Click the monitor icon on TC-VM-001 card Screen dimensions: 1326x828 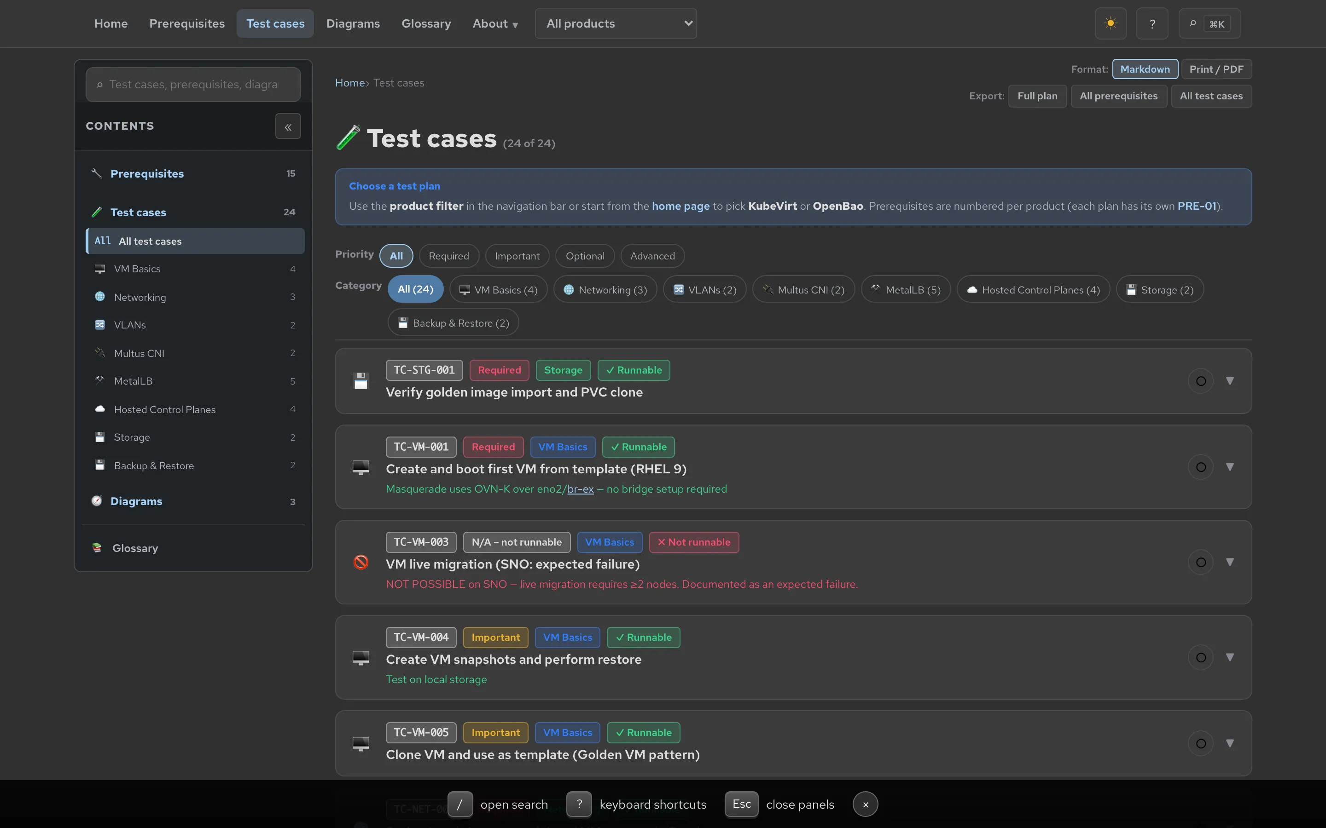click(x=361, y=467)
